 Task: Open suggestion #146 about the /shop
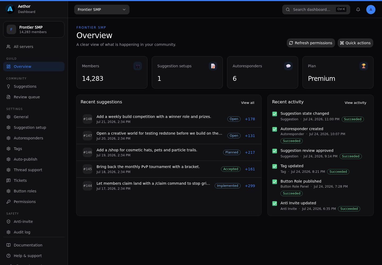(x=169, y=152)
